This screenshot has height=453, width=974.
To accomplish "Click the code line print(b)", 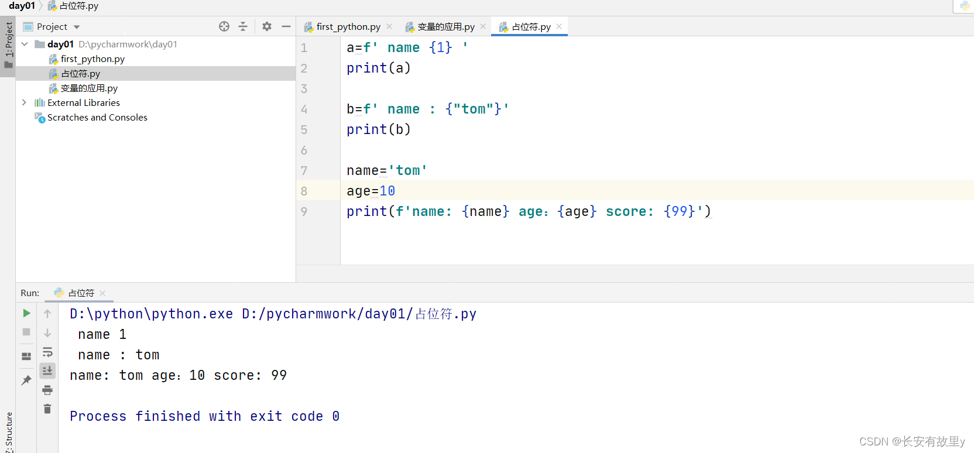I will tap(379, 129).
